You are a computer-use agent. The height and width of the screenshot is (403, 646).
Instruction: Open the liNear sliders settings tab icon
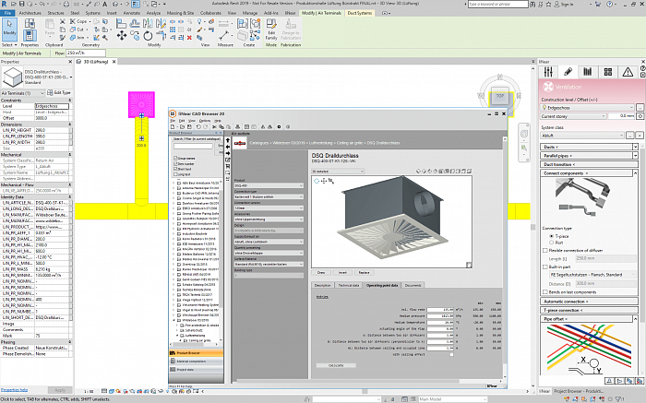(x=548, y=72)
